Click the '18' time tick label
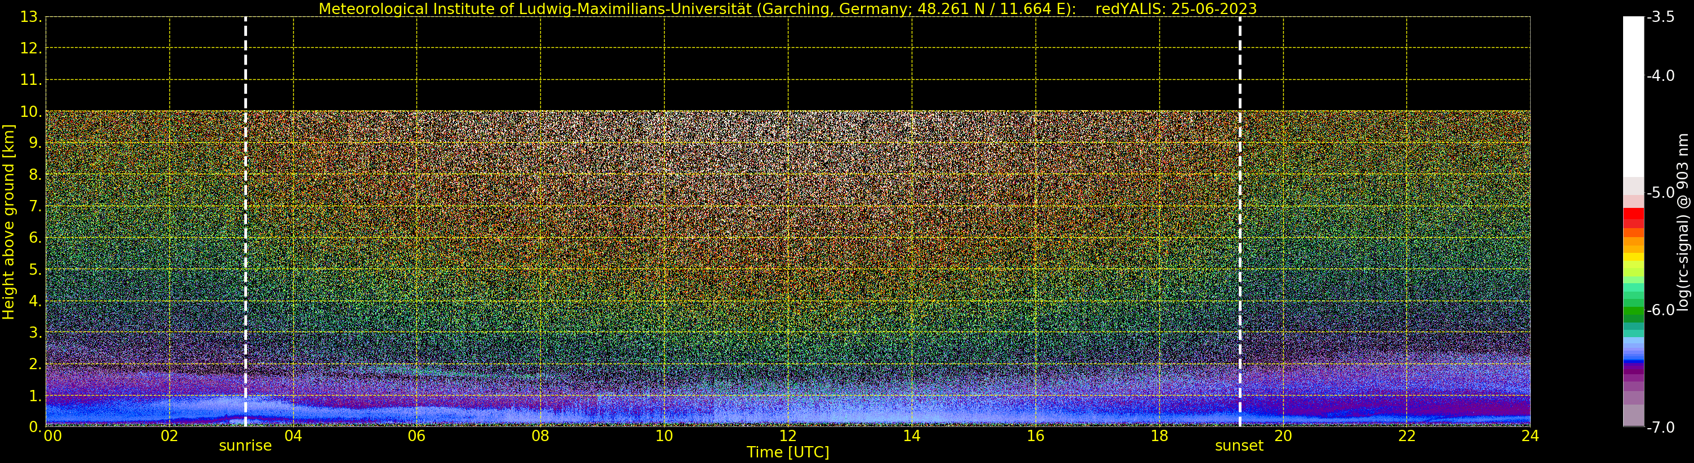The width and height of the screenshot is (1694, 463). [1159, 436]
